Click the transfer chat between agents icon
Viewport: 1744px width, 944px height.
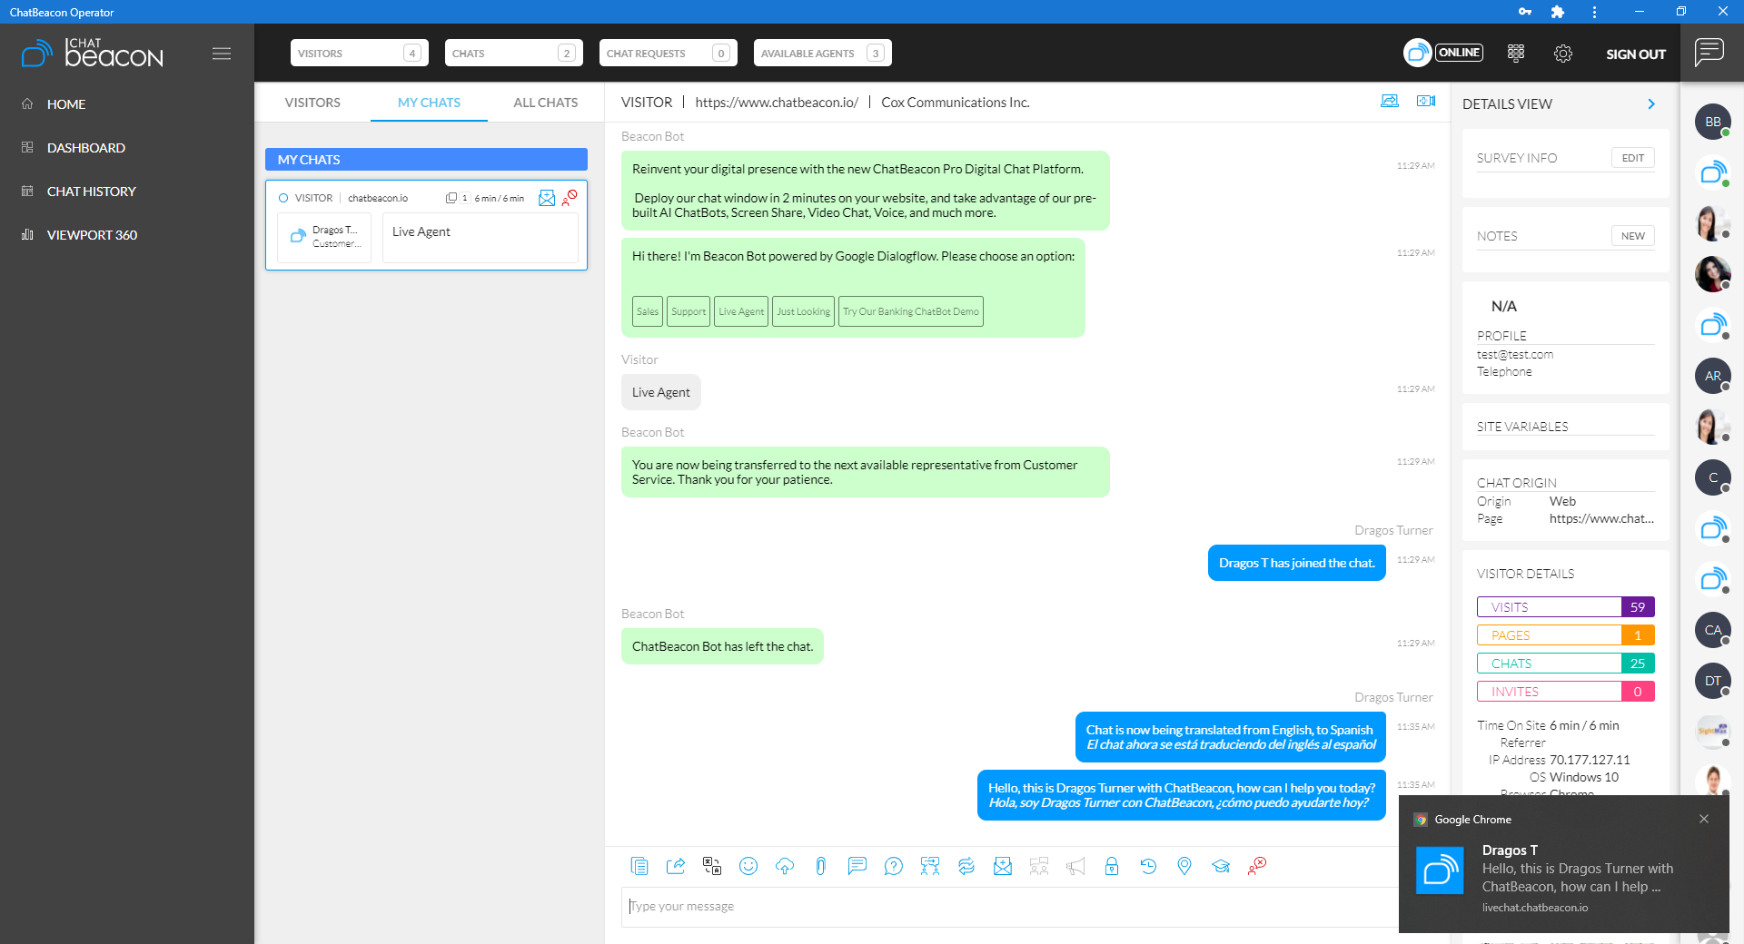click(929, 866)
